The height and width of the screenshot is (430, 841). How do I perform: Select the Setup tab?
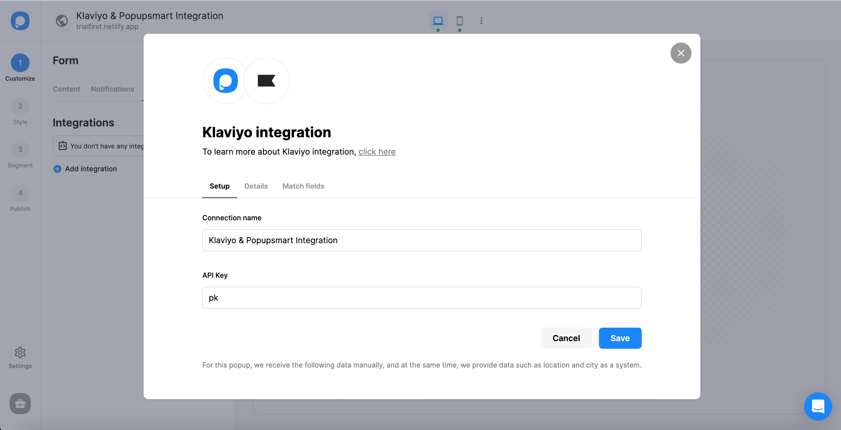pyautogui.click(x=219, y=186)
